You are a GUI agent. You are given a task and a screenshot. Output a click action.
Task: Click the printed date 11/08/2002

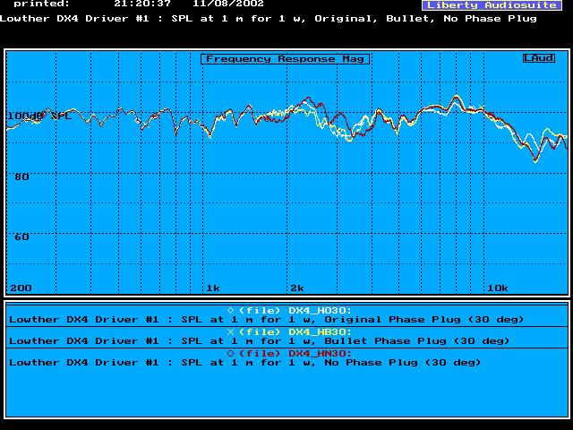228,4
